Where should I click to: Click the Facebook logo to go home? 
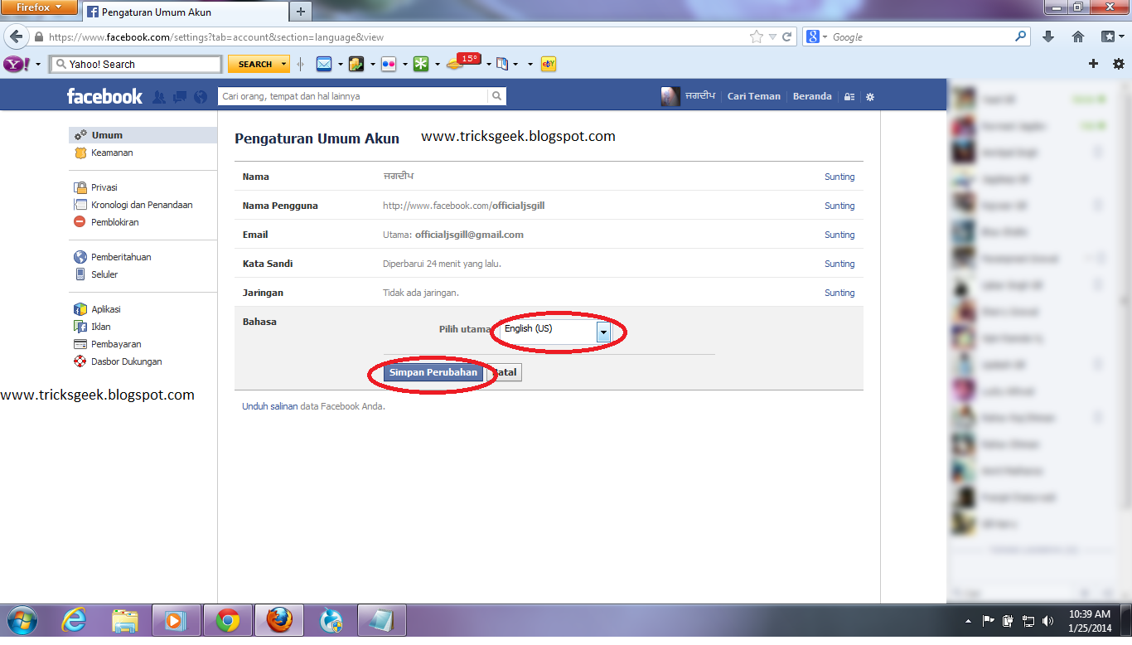pos(104,96)
